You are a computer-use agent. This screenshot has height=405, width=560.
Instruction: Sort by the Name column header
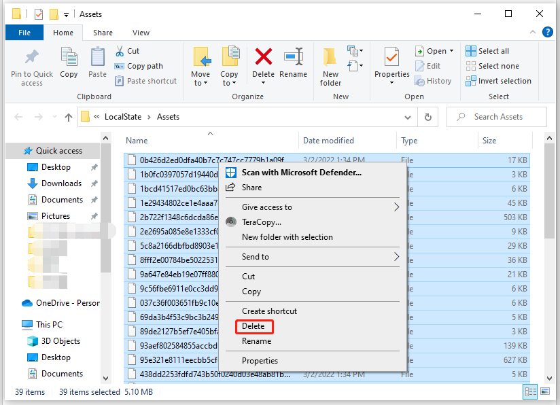137,141
